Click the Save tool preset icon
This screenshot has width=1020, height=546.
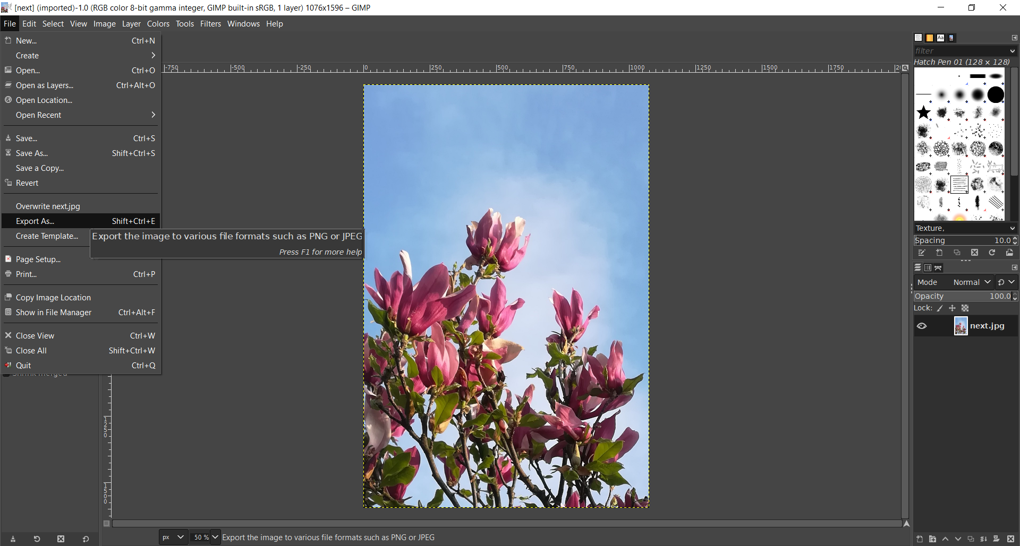click(x=13, y=539)
